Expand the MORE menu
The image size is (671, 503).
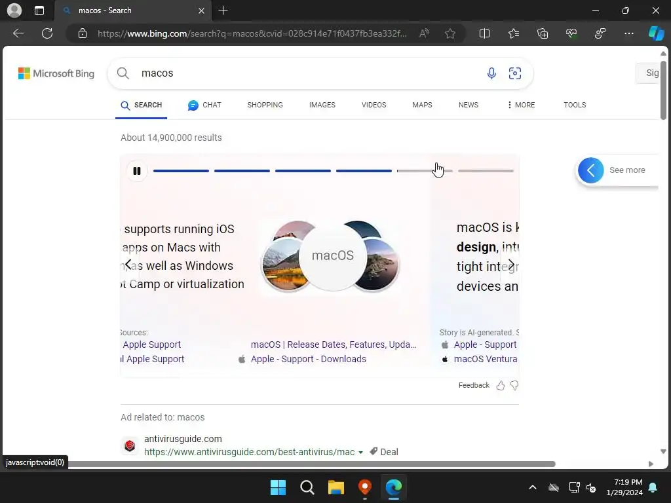(521, 105)
